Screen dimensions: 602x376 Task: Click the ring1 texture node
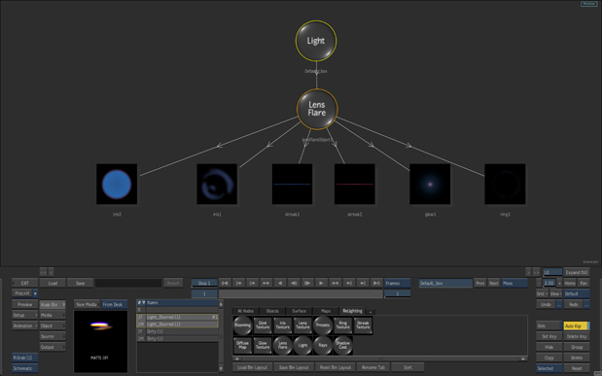(x=506, y=185)
